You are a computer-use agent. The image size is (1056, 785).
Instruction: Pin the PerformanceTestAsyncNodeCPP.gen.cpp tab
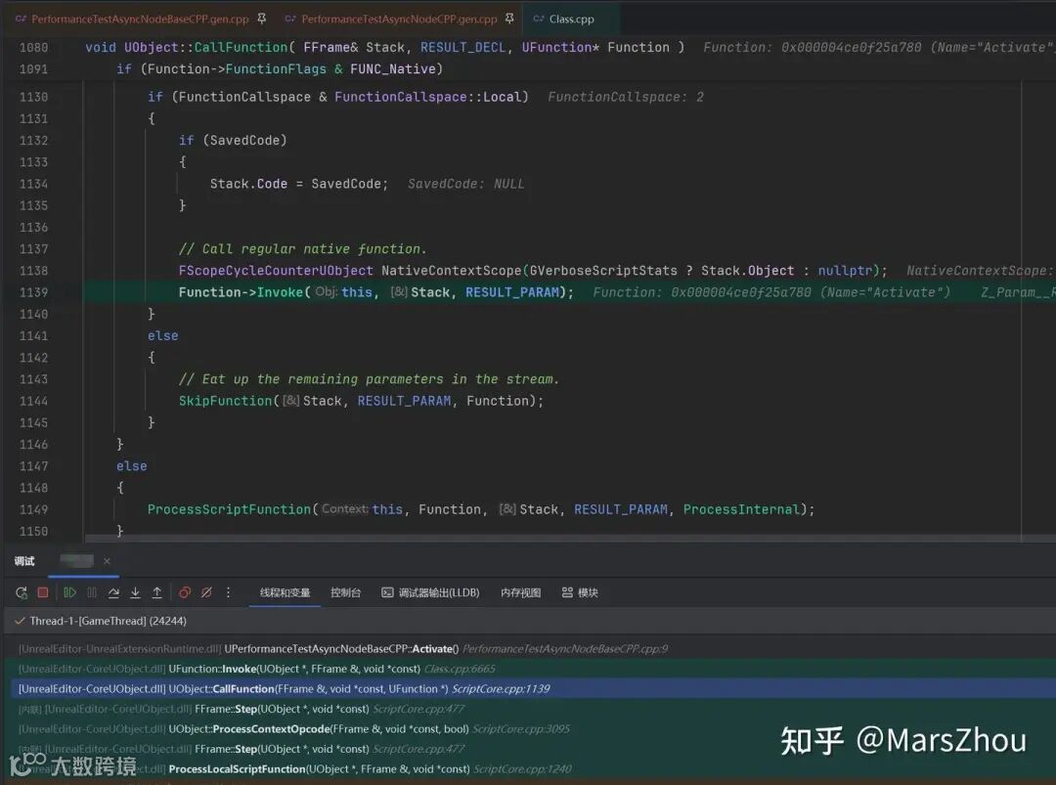coord(509,19)
